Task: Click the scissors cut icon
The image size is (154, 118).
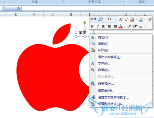Action: coord(93,37)
